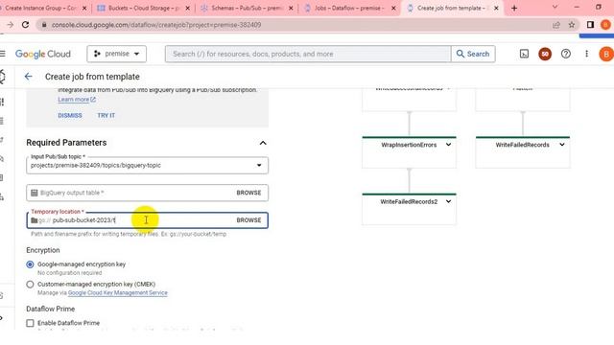Open the Input Pub/Sub topic dropdown
The width and height of the screenshot is (614, 345).
click(147, 165)
